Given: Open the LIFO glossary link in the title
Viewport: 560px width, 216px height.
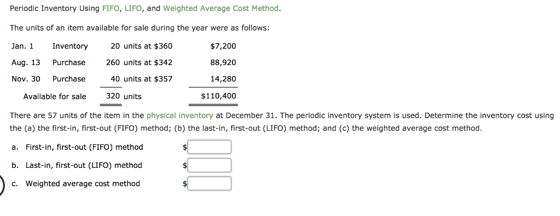Looking at the screenshot, I should 133,9.
